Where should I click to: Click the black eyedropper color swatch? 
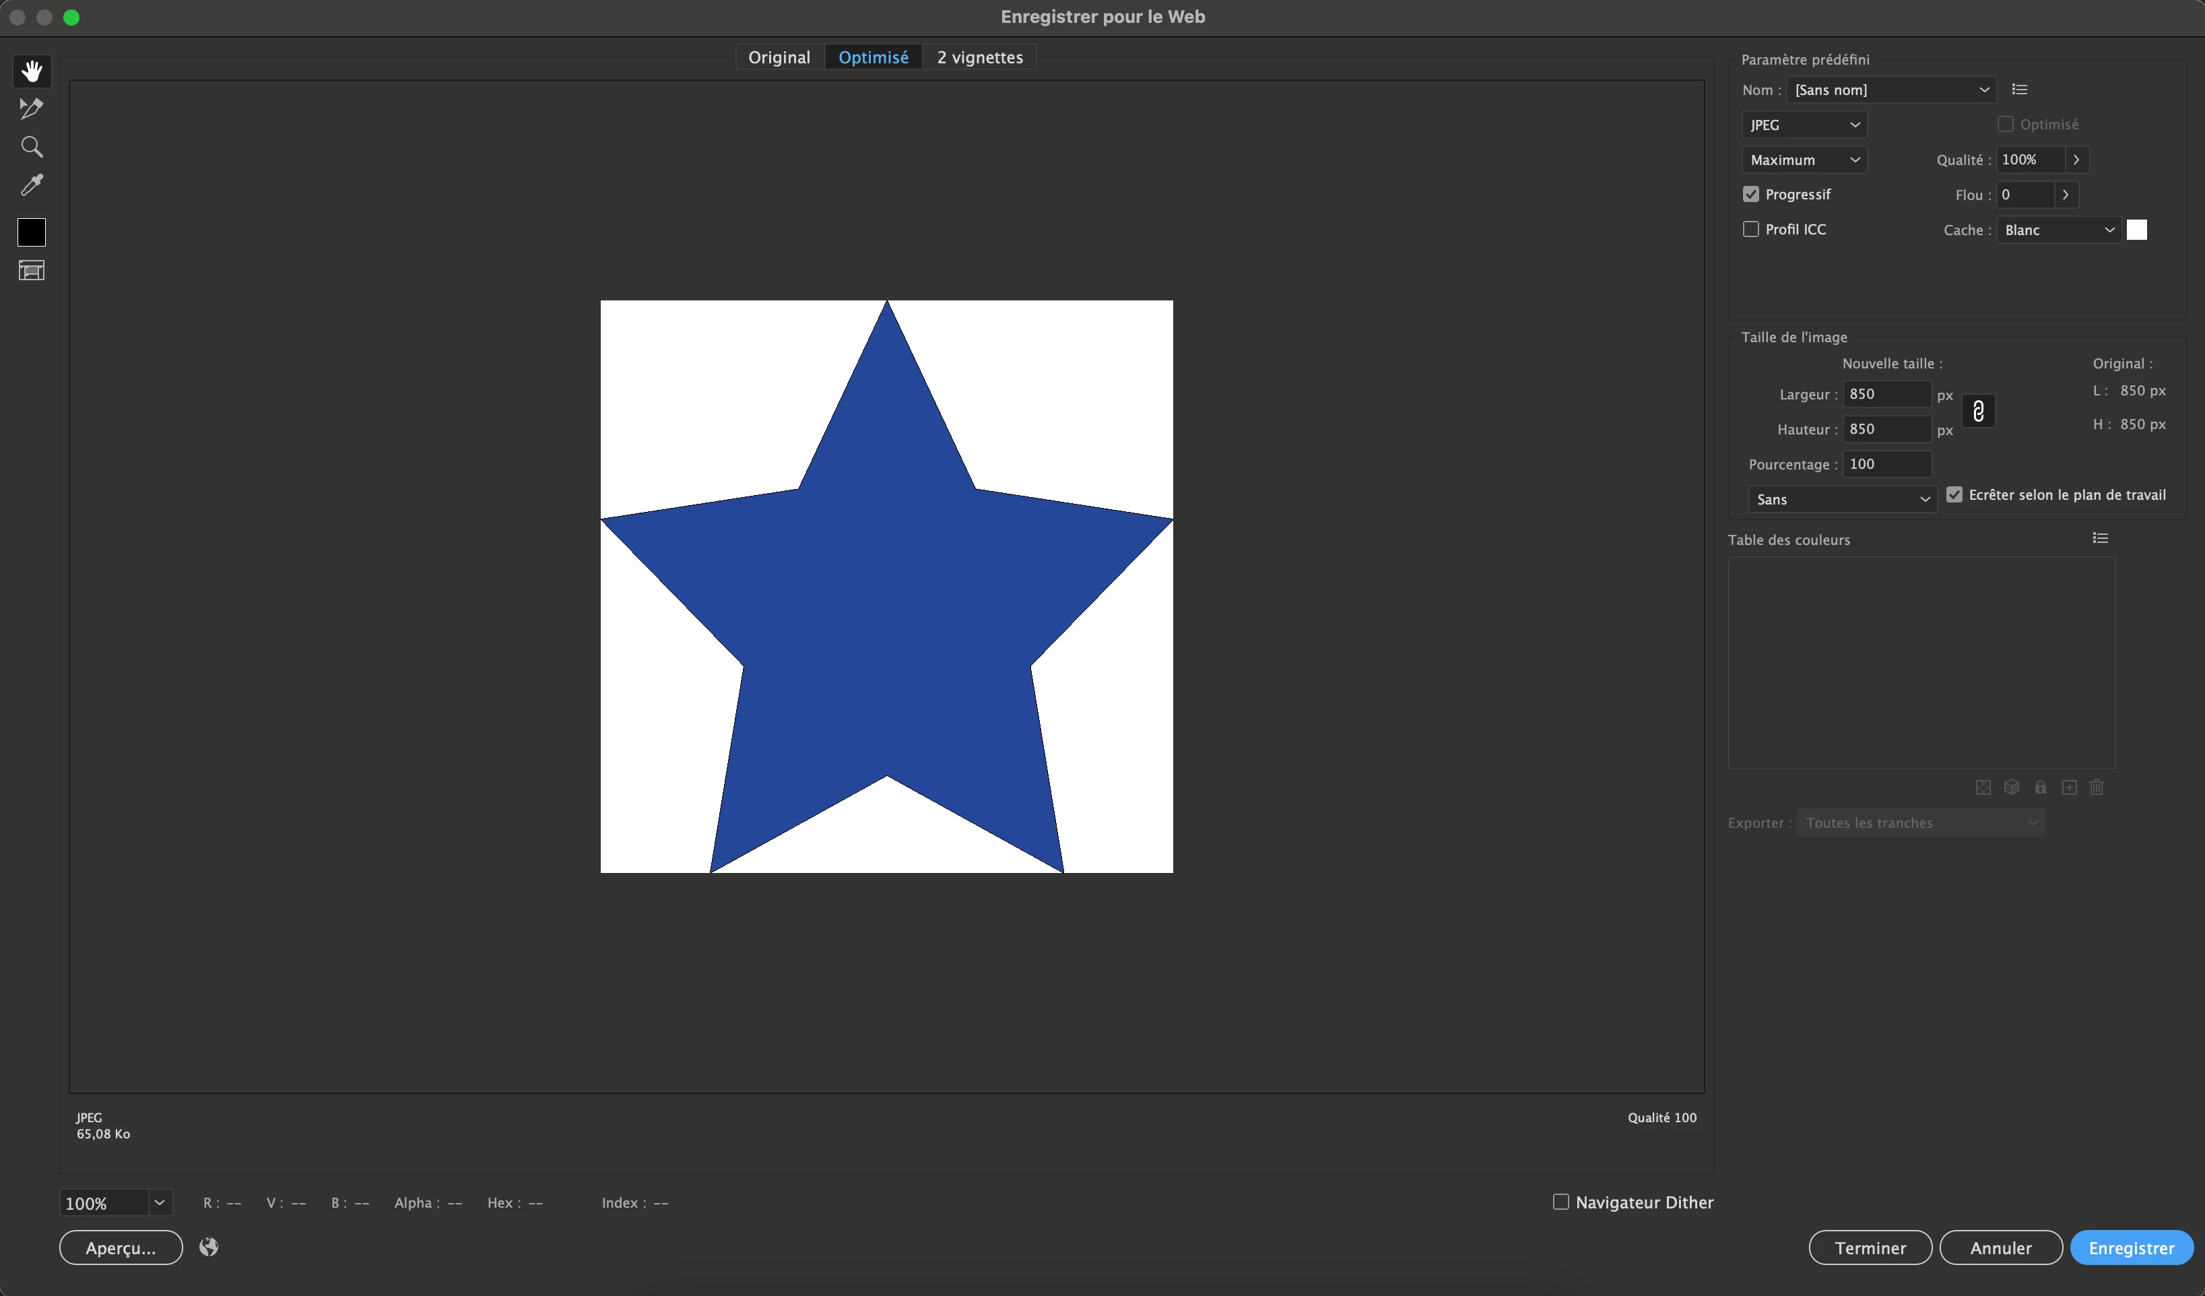pyautogui.click(x=32, y=232)
